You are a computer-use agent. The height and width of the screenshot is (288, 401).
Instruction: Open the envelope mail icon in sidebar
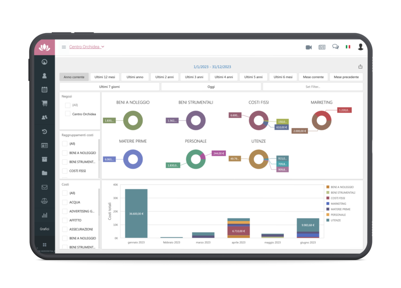tap(45, 187)
